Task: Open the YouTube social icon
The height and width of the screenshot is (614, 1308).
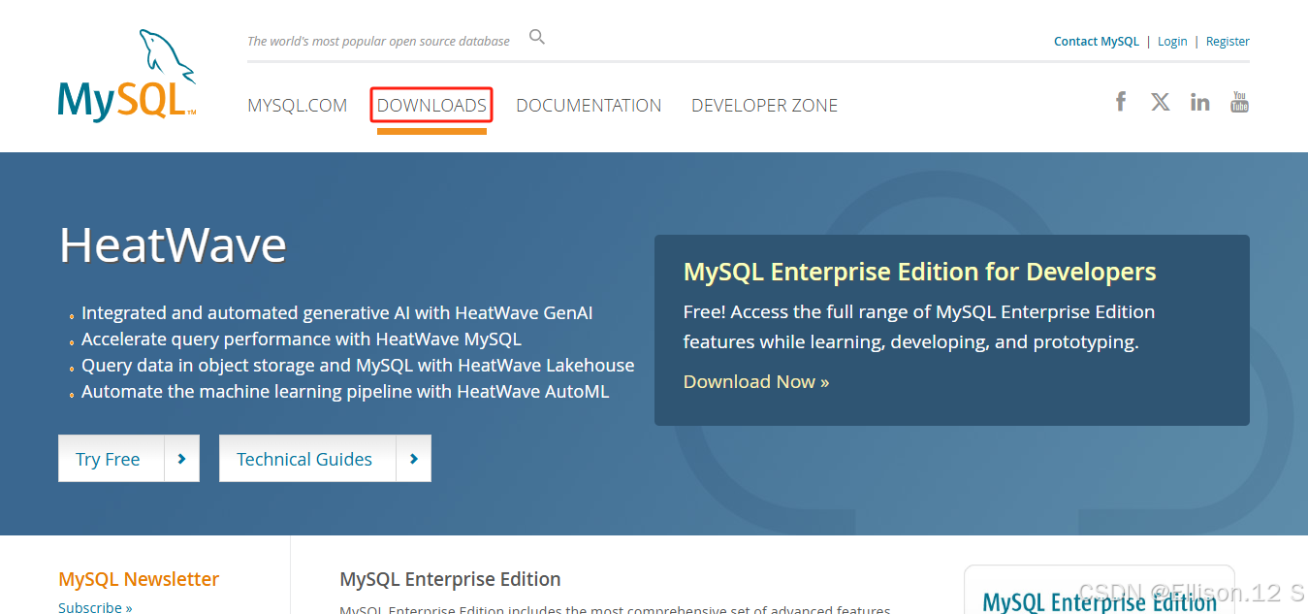Action: [1239, 101]
